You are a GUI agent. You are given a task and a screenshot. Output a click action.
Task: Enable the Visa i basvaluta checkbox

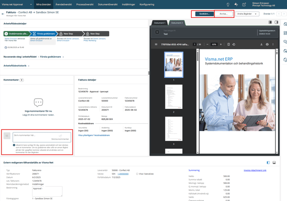137,174
